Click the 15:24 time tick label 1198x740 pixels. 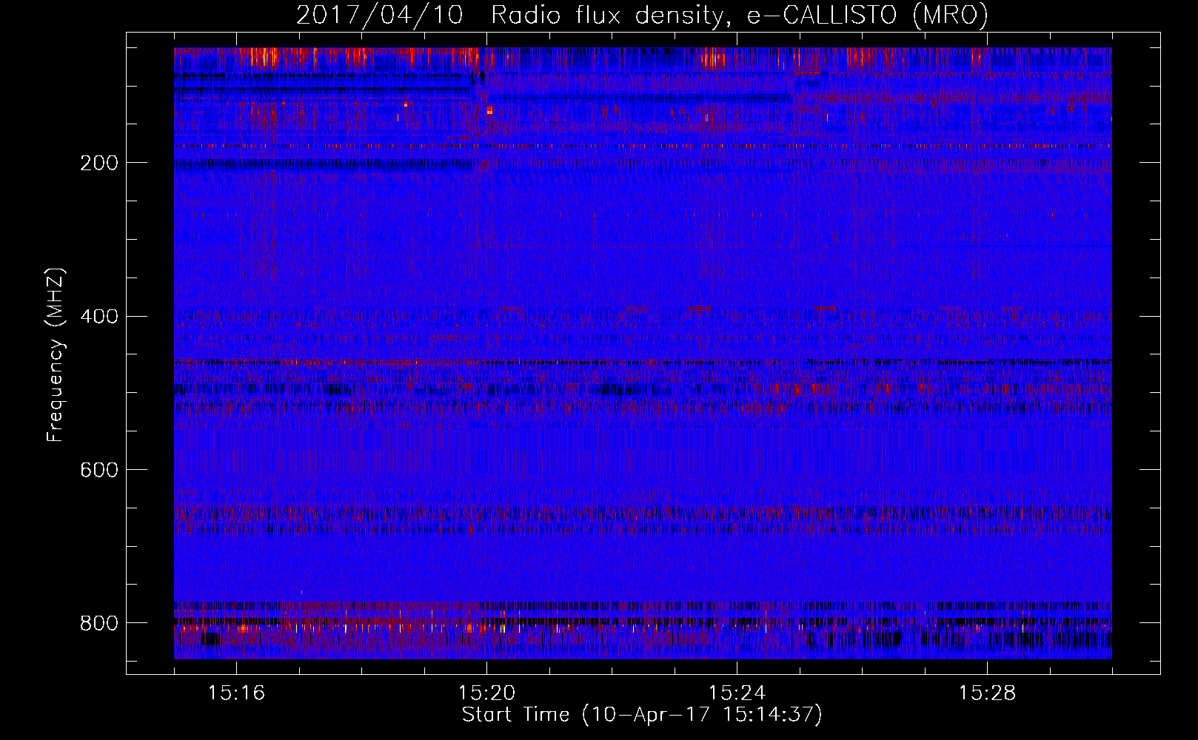[737, 693]
